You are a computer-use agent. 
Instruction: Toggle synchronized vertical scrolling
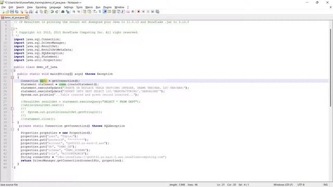point(84,11)
